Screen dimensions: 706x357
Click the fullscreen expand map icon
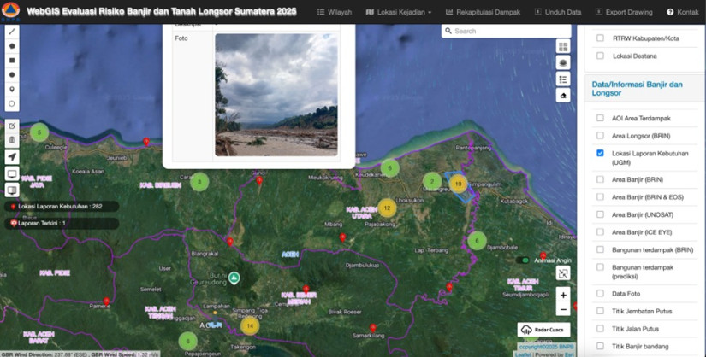point(563,273)
